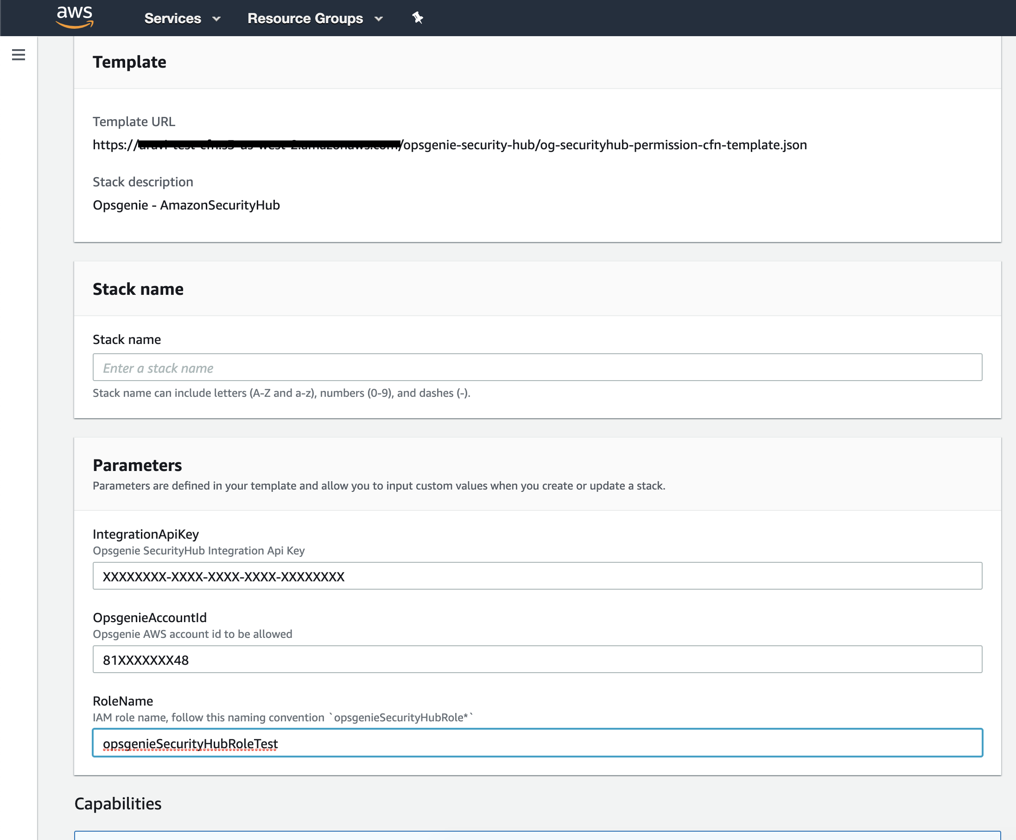
Task: Open the Resource Groups menu
Action: [315, 19]
